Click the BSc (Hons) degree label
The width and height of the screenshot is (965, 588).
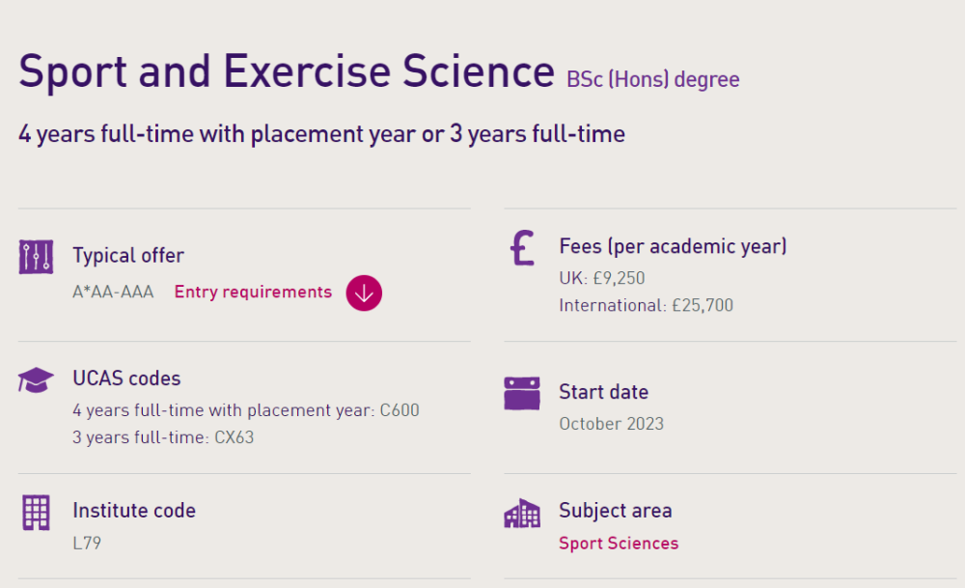[x=653, y=79]
